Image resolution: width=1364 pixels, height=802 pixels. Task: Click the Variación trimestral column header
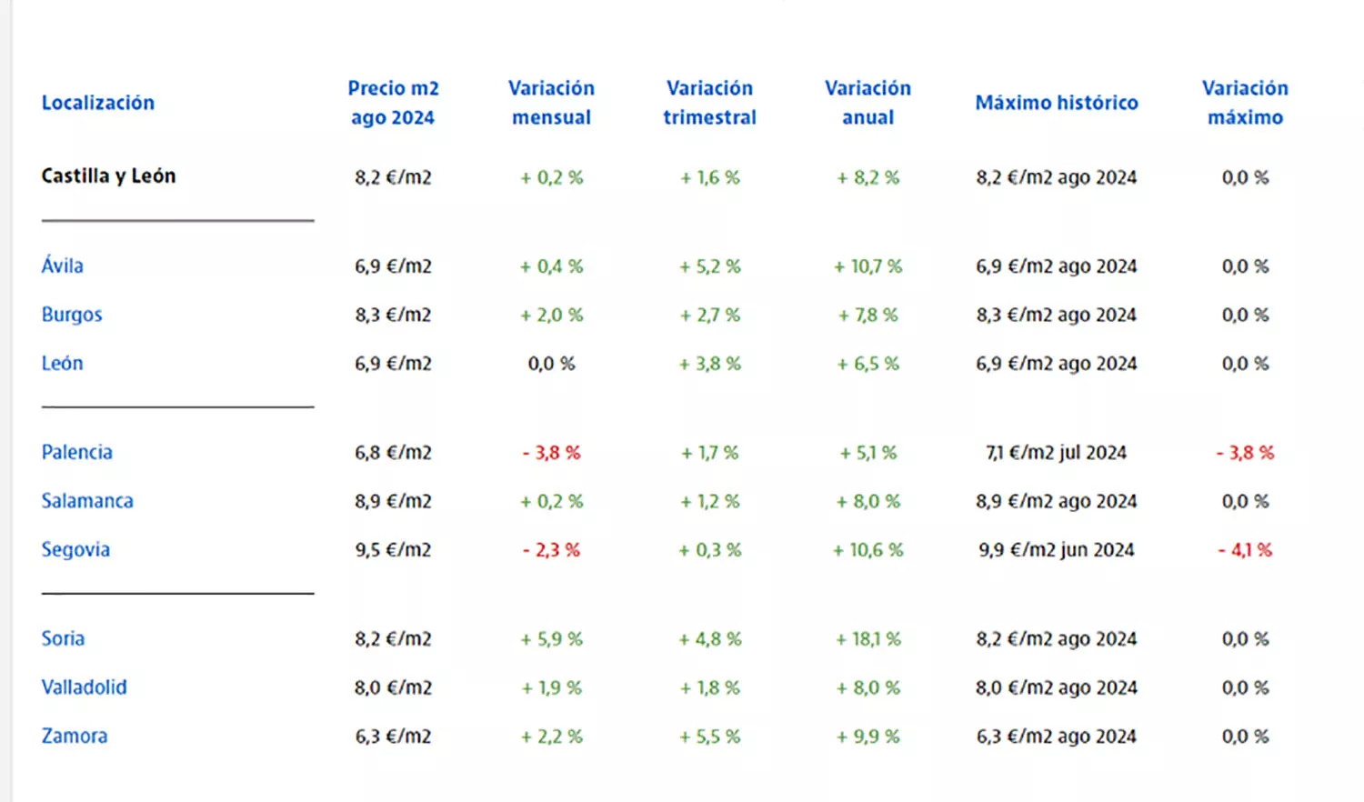[709, 103]
